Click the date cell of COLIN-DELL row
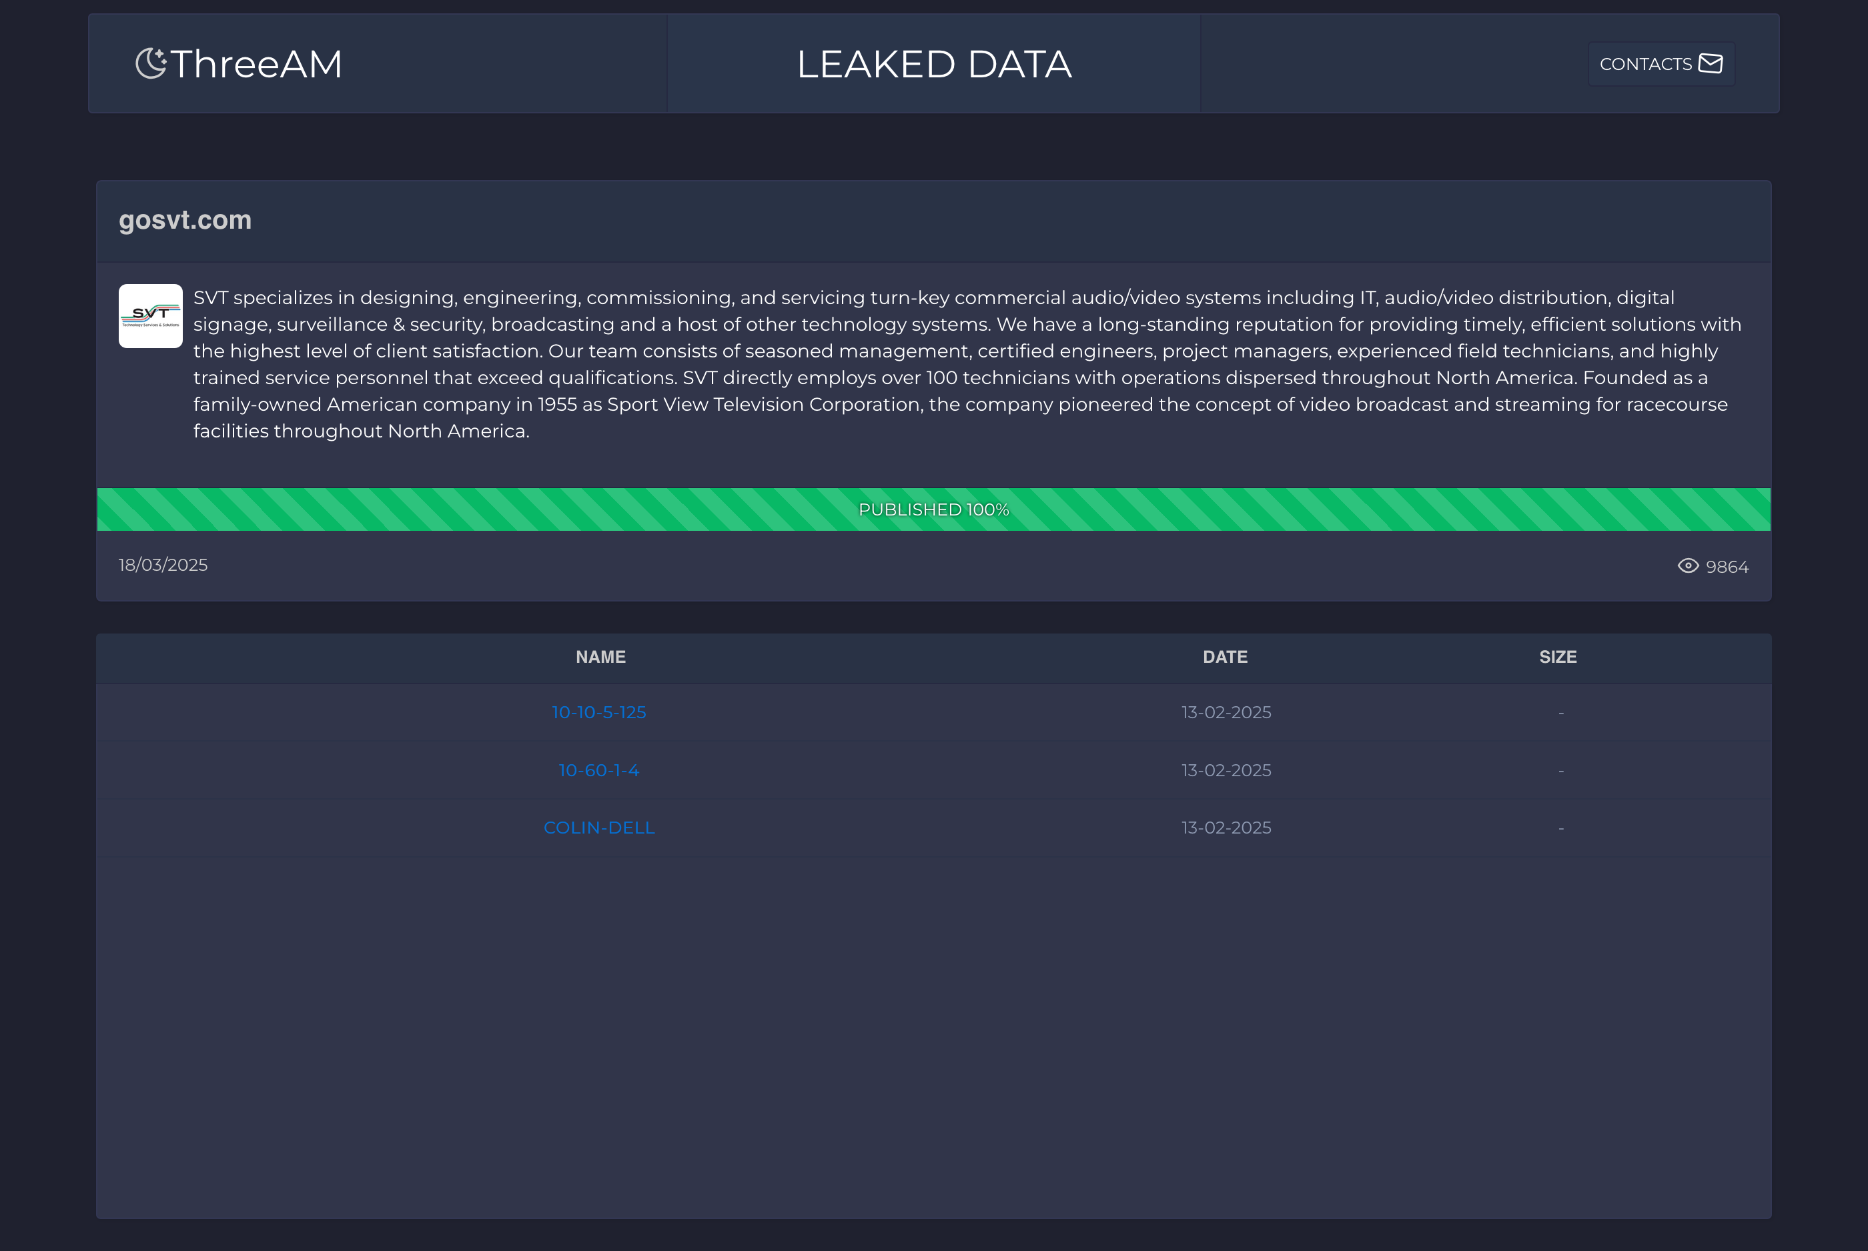The height and width of the screenshot is (1251, 1868). click(1226, 828)
